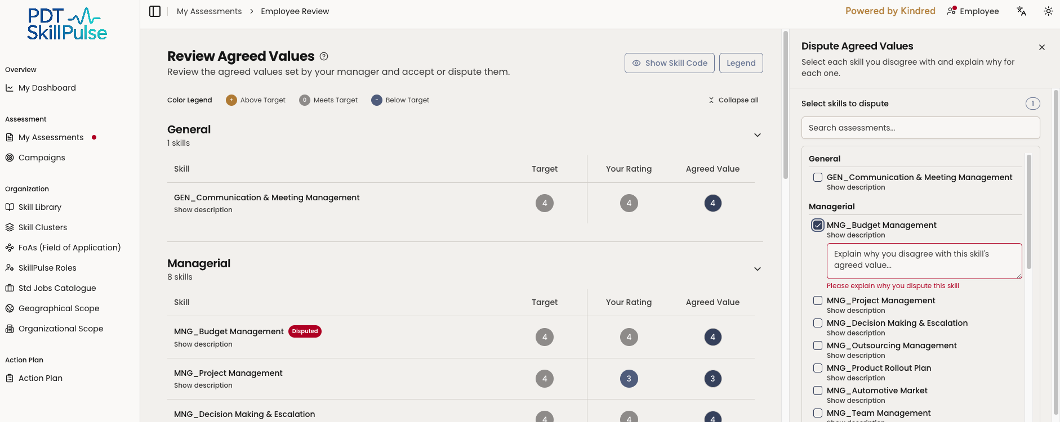Collapse the Managerial section chevron
Viewport: 1060px width, 422px height.
click(x=758, y=269)
